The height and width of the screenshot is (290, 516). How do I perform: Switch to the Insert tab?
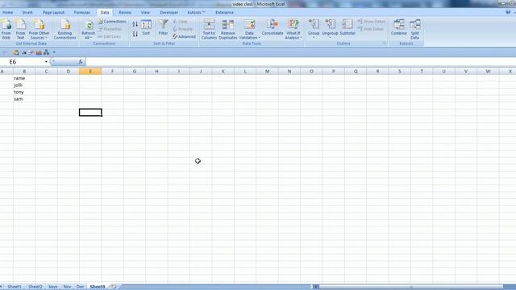click(27, 13)
